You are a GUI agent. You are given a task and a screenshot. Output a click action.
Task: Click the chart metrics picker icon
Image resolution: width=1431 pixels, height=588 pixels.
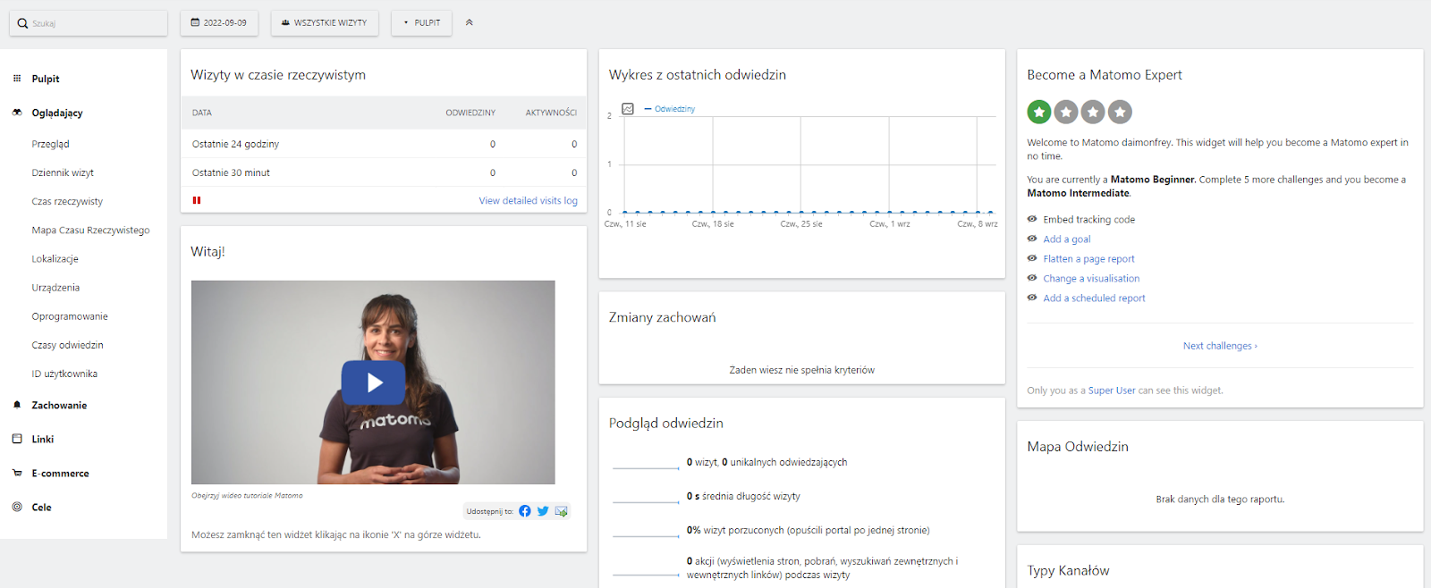point(628,108)
